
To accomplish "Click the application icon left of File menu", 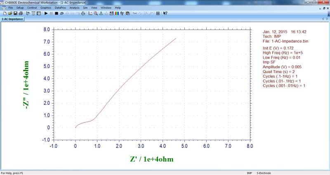I will 4,8.
